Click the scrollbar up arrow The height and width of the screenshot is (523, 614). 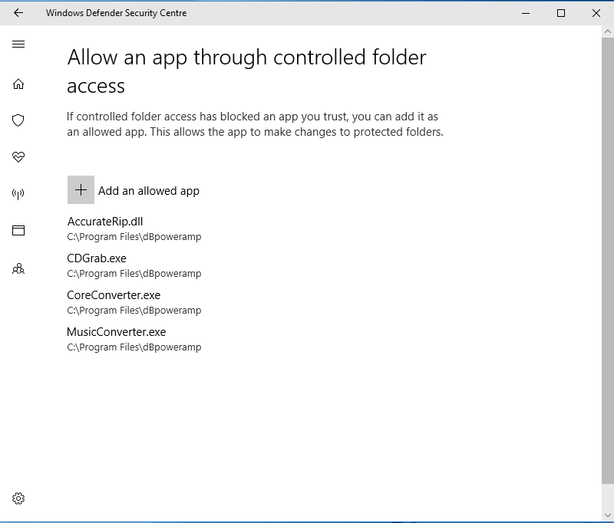(608, 31)
